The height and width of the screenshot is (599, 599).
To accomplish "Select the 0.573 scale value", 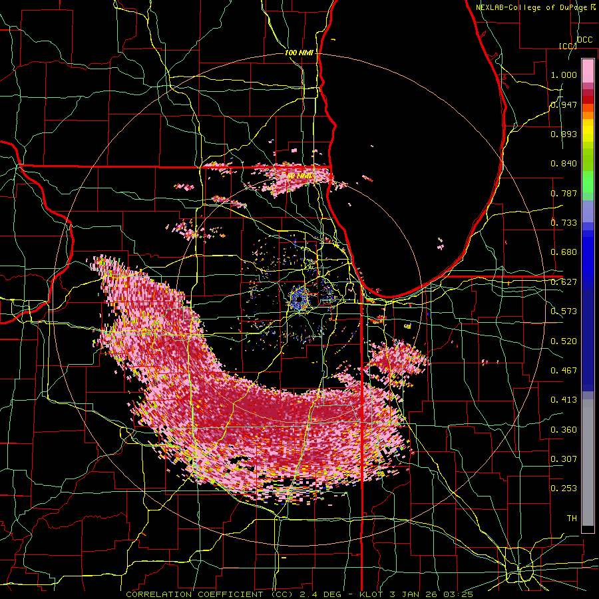I will point(564,311).
